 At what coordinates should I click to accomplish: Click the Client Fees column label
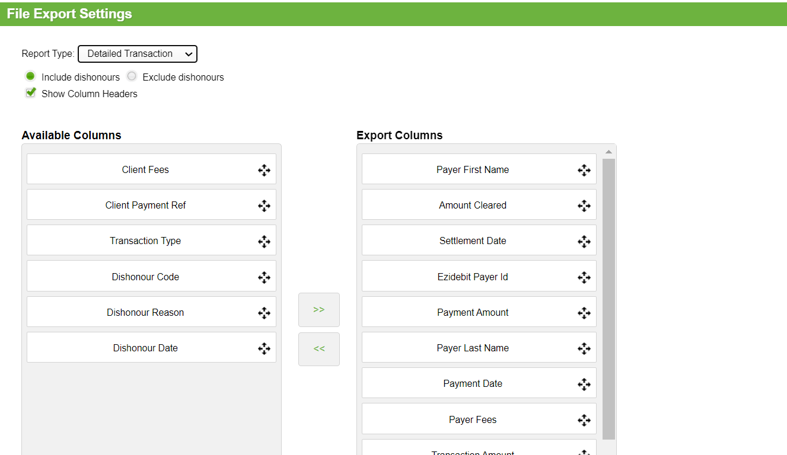point(145,170)
